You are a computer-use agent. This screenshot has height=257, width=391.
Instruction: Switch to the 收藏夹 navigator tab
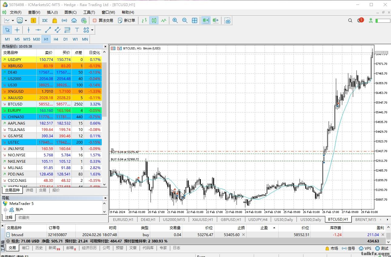tap(24, 218)
